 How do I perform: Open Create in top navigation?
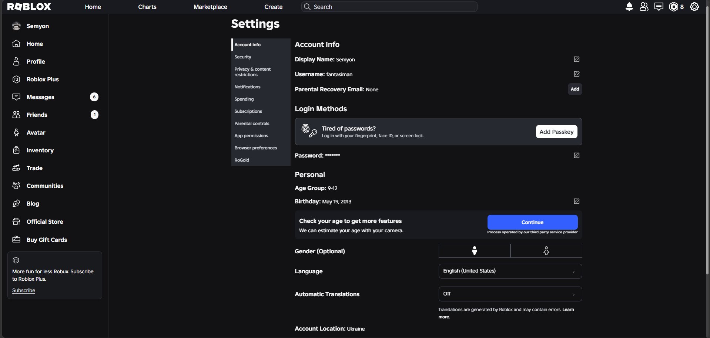[274, 7]
